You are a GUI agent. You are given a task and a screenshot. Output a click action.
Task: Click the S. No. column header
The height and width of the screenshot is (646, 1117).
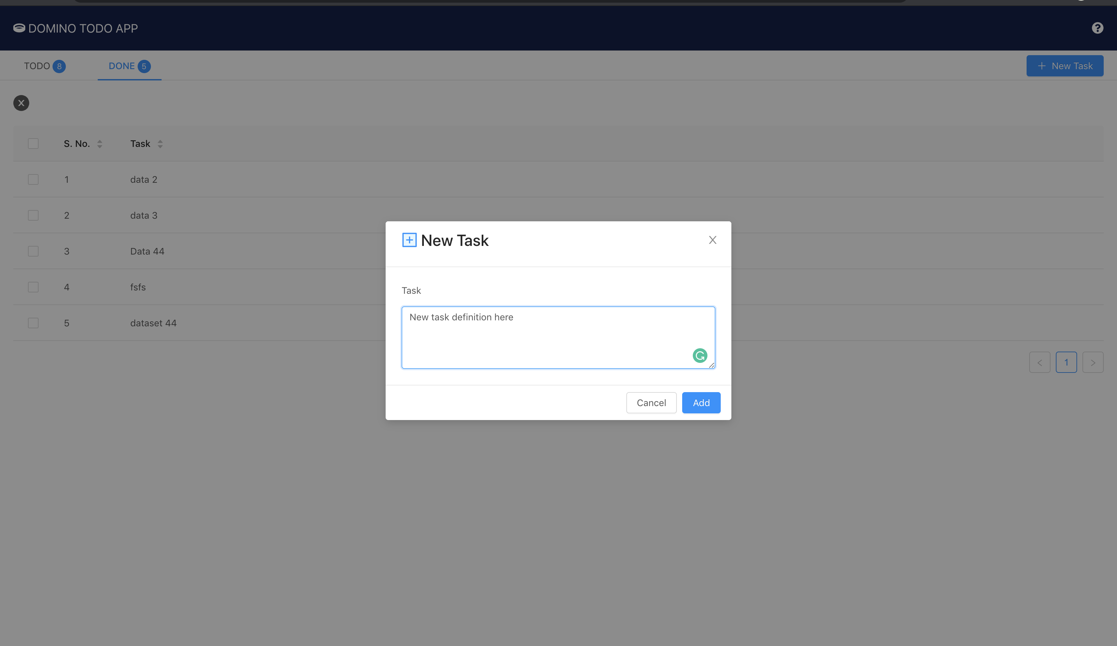pos(77,144)
